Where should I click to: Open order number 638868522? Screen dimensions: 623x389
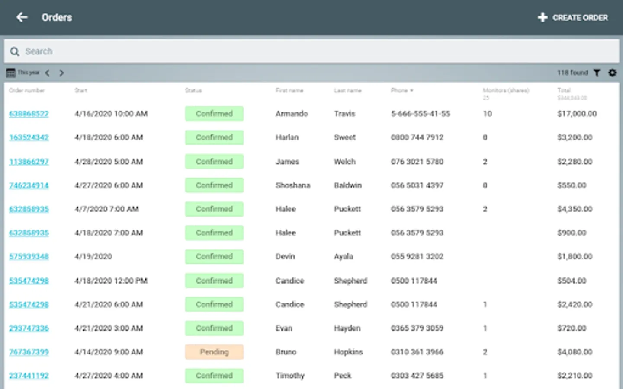pos(29,114)
